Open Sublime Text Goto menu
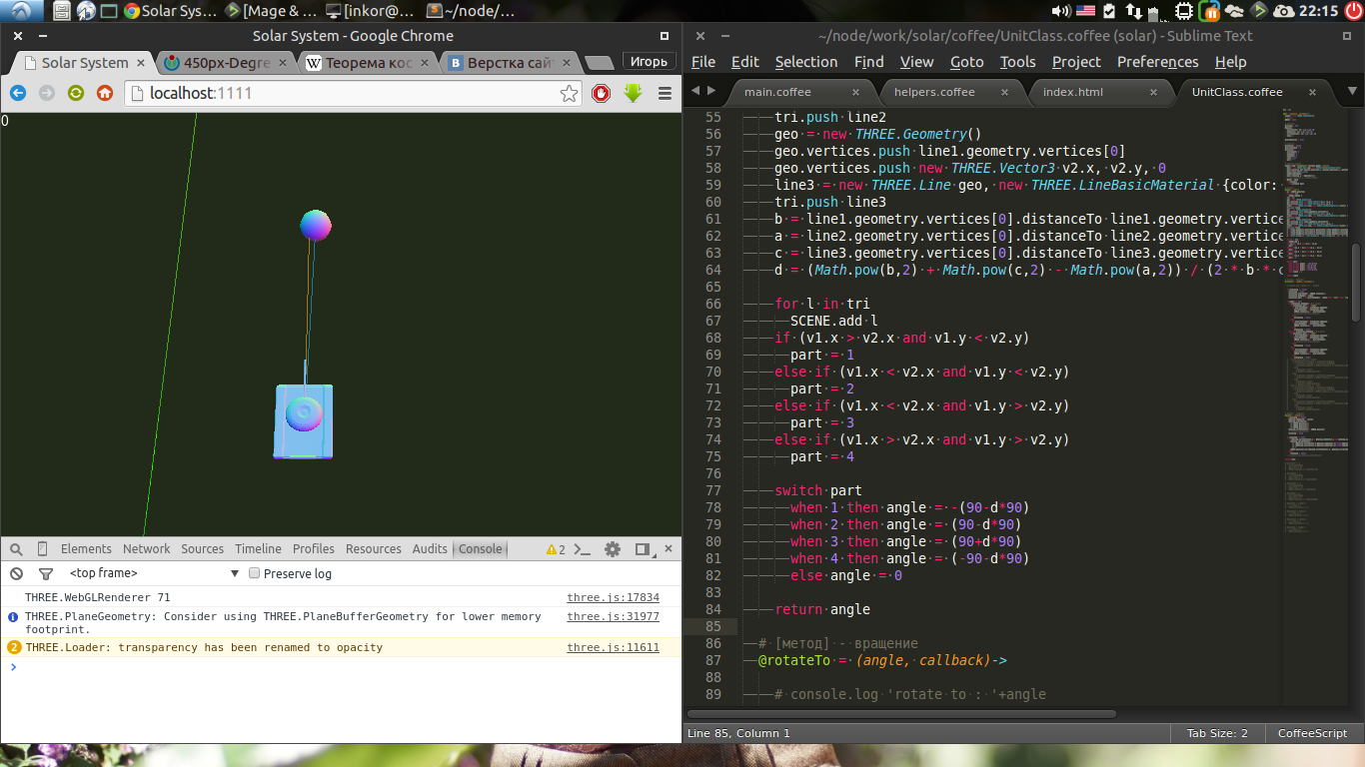The width and height of the screenshot is (1365, 767). pos(967,62)
